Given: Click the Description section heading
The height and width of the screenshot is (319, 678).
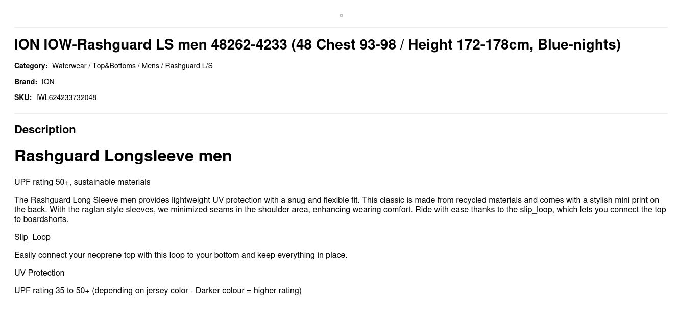Looking at the screenshot, I should (45, 130).
